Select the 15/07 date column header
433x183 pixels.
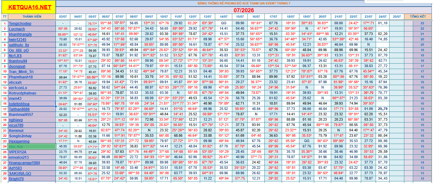point(240,16)
